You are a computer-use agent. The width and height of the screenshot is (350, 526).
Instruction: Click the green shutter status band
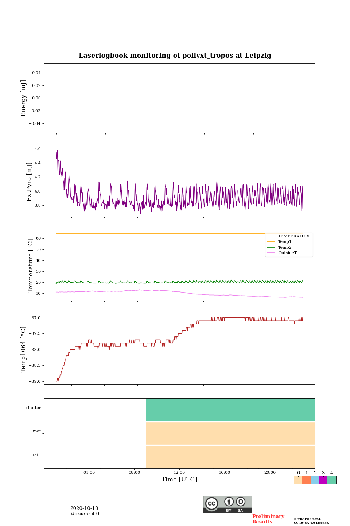pos(230,409)
